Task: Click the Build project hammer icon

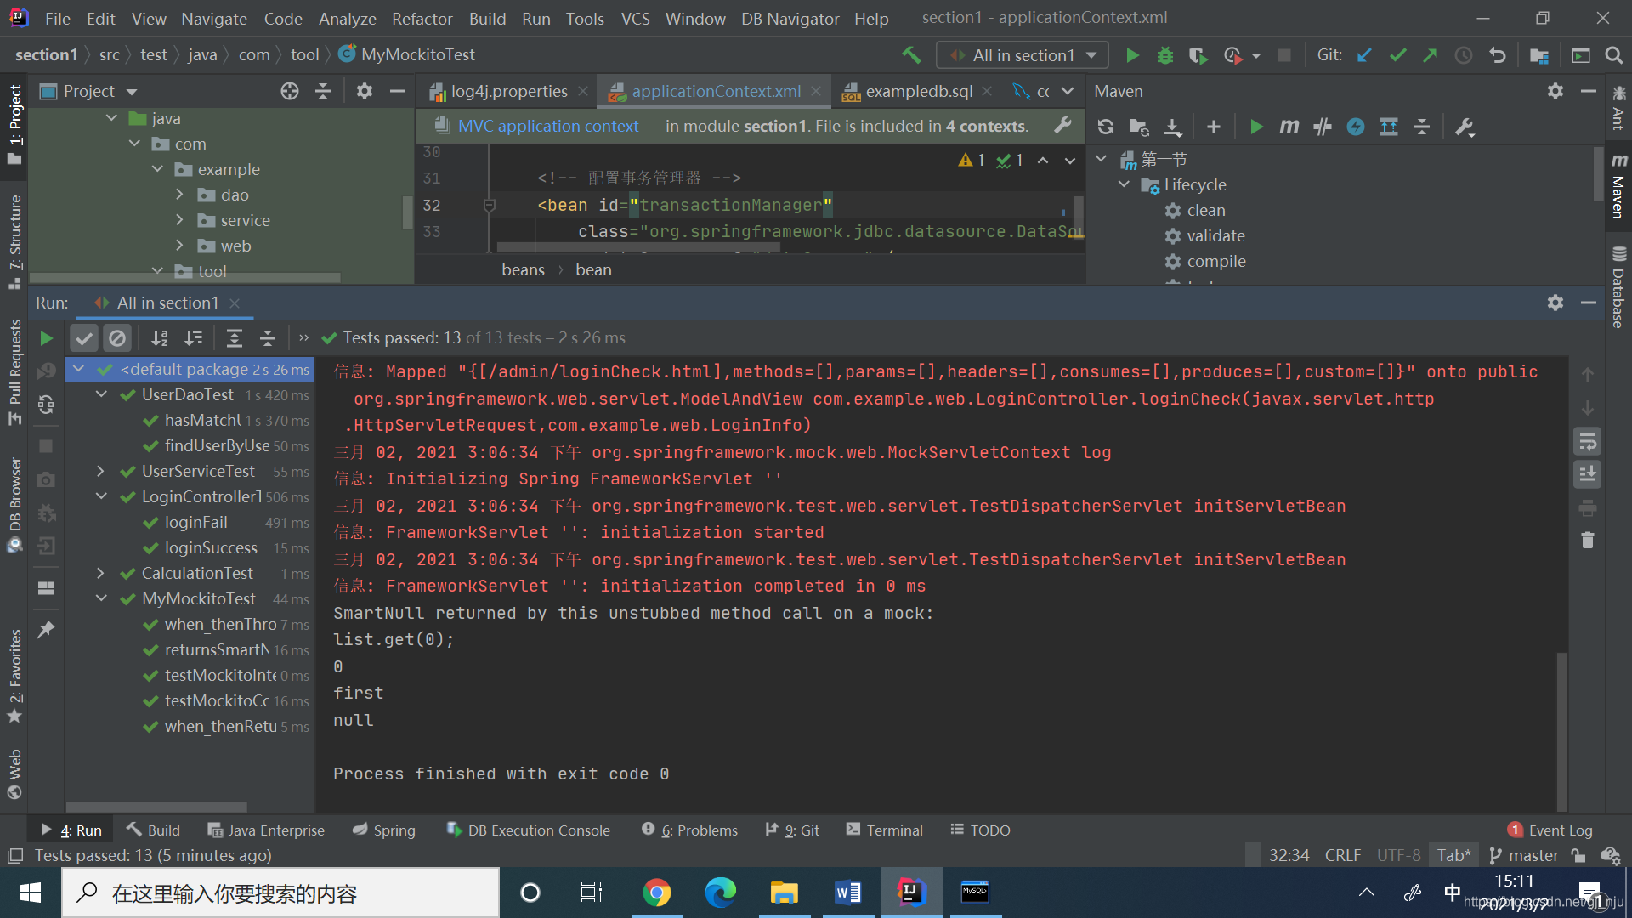Action: click(x=911, y=55)
